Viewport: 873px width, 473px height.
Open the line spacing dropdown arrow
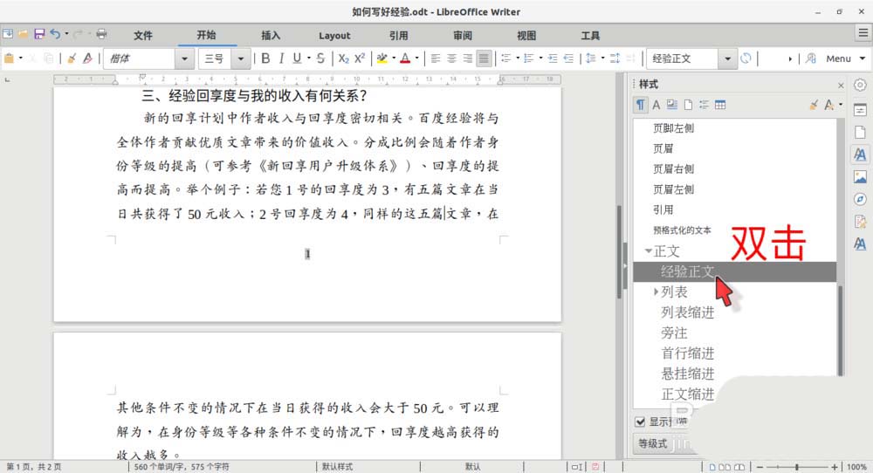(x=602, y=58)
